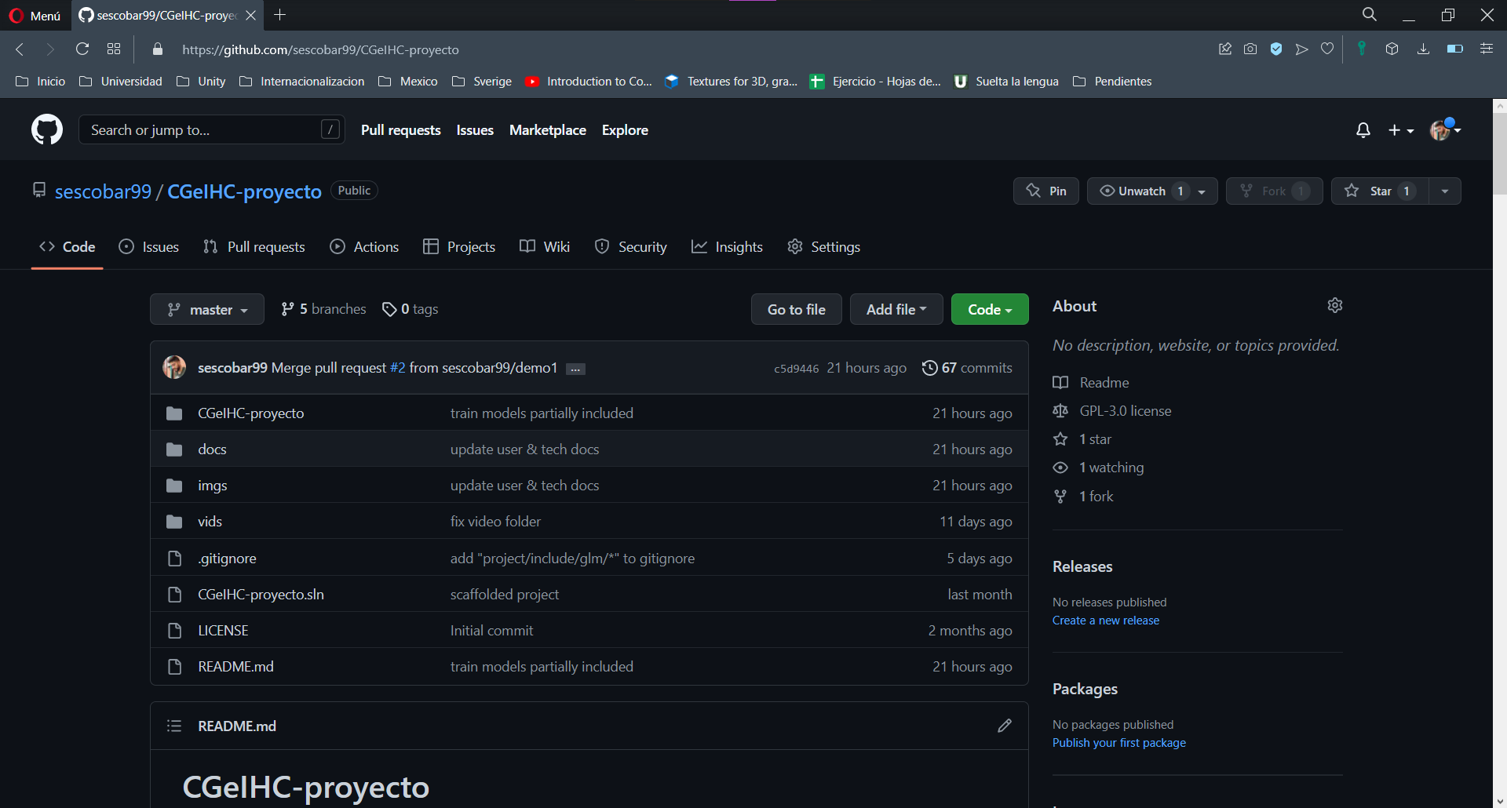Click Marketplace in the top navigation
Image resolution: width=1507 pixels, height=808 pixels.
coord(548,130)
